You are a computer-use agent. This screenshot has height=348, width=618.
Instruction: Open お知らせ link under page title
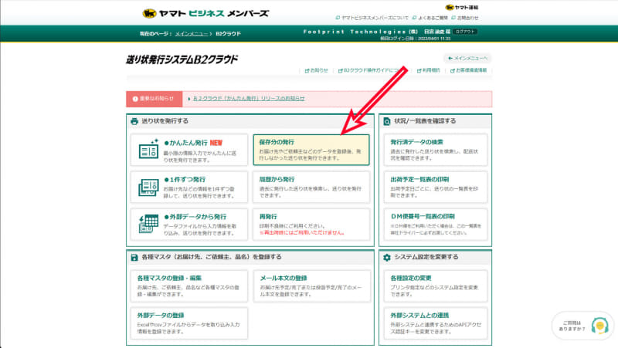coord(317,70)
